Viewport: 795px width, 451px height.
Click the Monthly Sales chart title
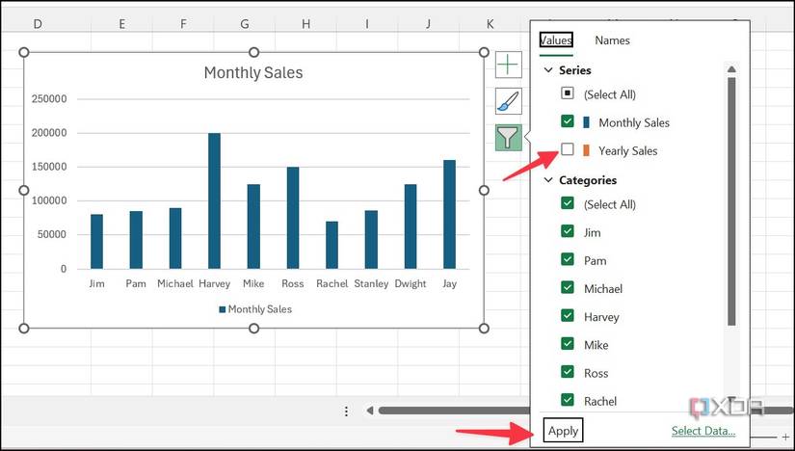(x=253, y=72)
